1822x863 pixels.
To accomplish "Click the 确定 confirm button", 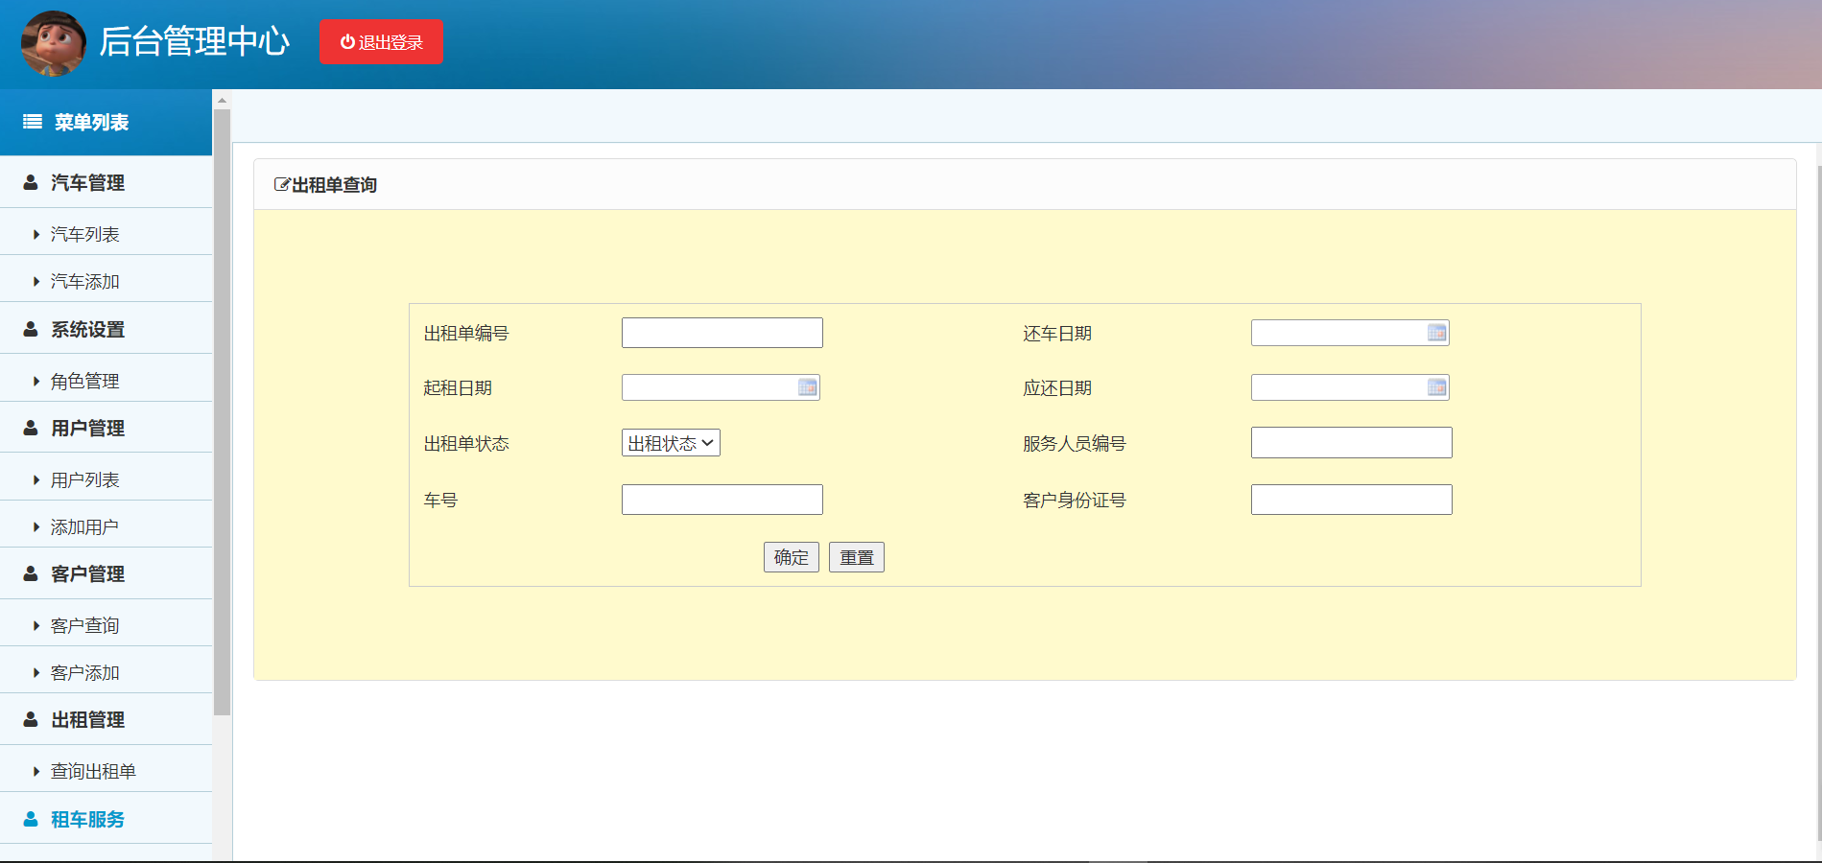I will [x=792, y=557].
